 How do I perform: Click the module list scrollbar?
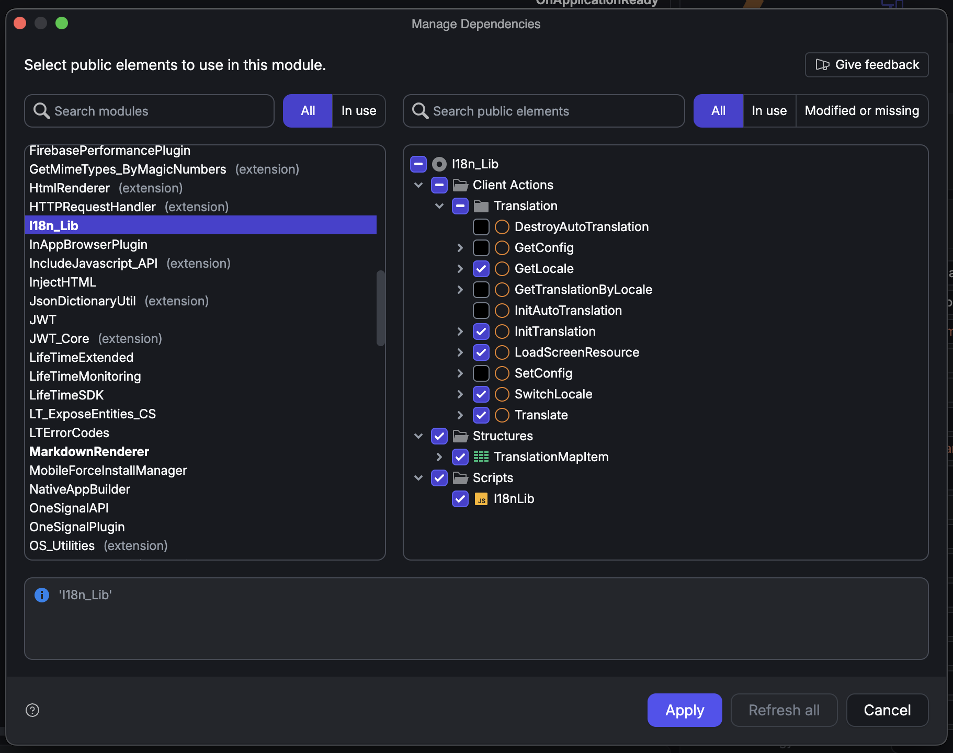381,308
